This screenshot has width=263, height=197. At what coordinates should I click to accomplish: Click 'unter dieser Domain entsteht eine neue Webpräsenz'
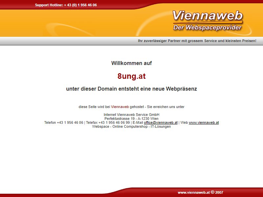click(x=131, y=89)
